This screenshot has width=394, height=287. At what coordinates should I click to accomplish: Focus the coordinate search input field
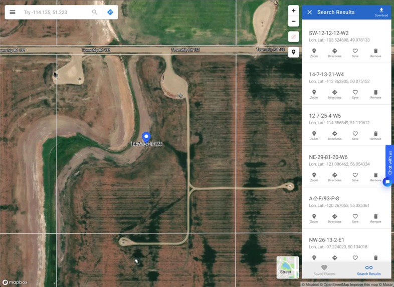[57, 13]
